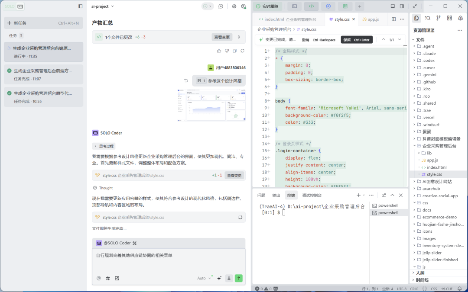Open the 调试控制台 tab in the bottom panel
The image size is (468, 292).
coord(312,195)
